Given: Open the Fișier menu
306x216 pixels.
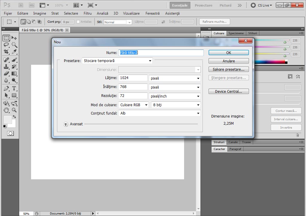Looking at the screenshot, I should click(x=8, y=13).
